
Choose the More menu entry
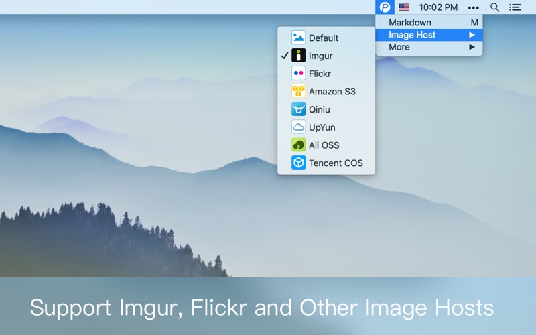pos(399,47)
